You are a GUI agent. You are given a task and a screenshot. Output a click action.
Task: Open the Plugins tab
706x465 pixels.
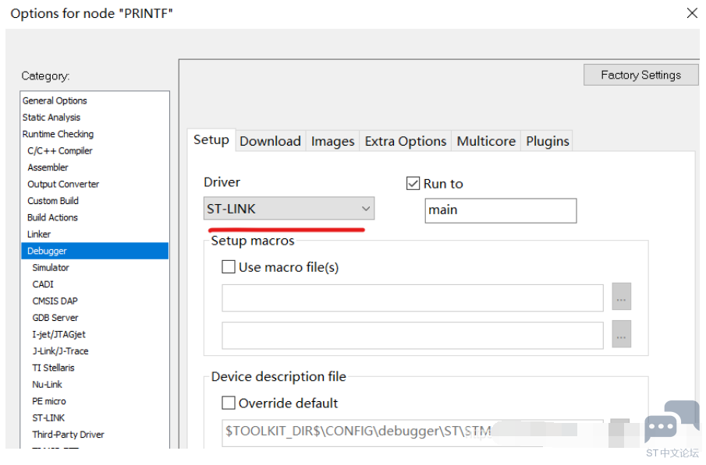click(548, 141)
